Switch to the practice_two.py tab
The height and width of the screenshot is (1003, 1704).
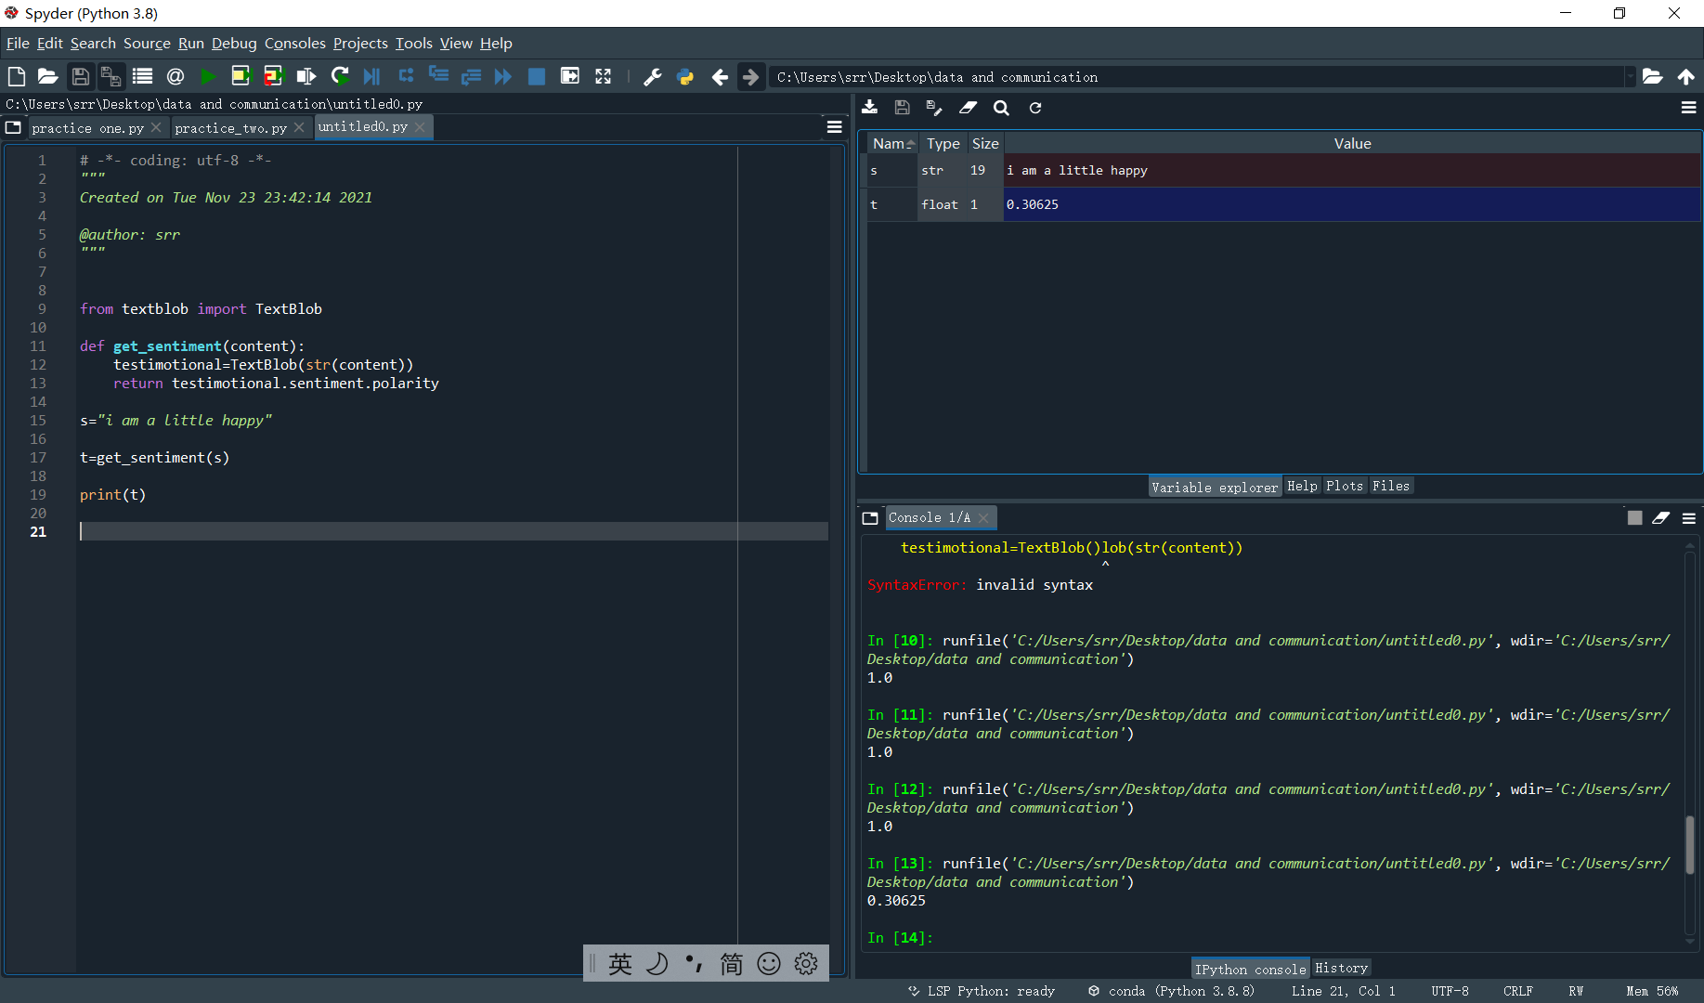click(231, 127)
